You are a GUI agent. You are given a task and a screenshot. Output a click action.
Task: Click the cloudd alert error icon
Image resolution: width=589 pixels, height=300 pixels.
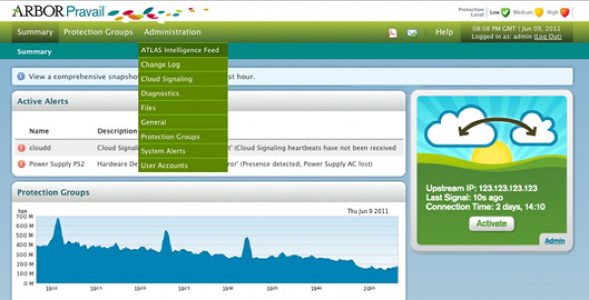click(x=22, y=148)
